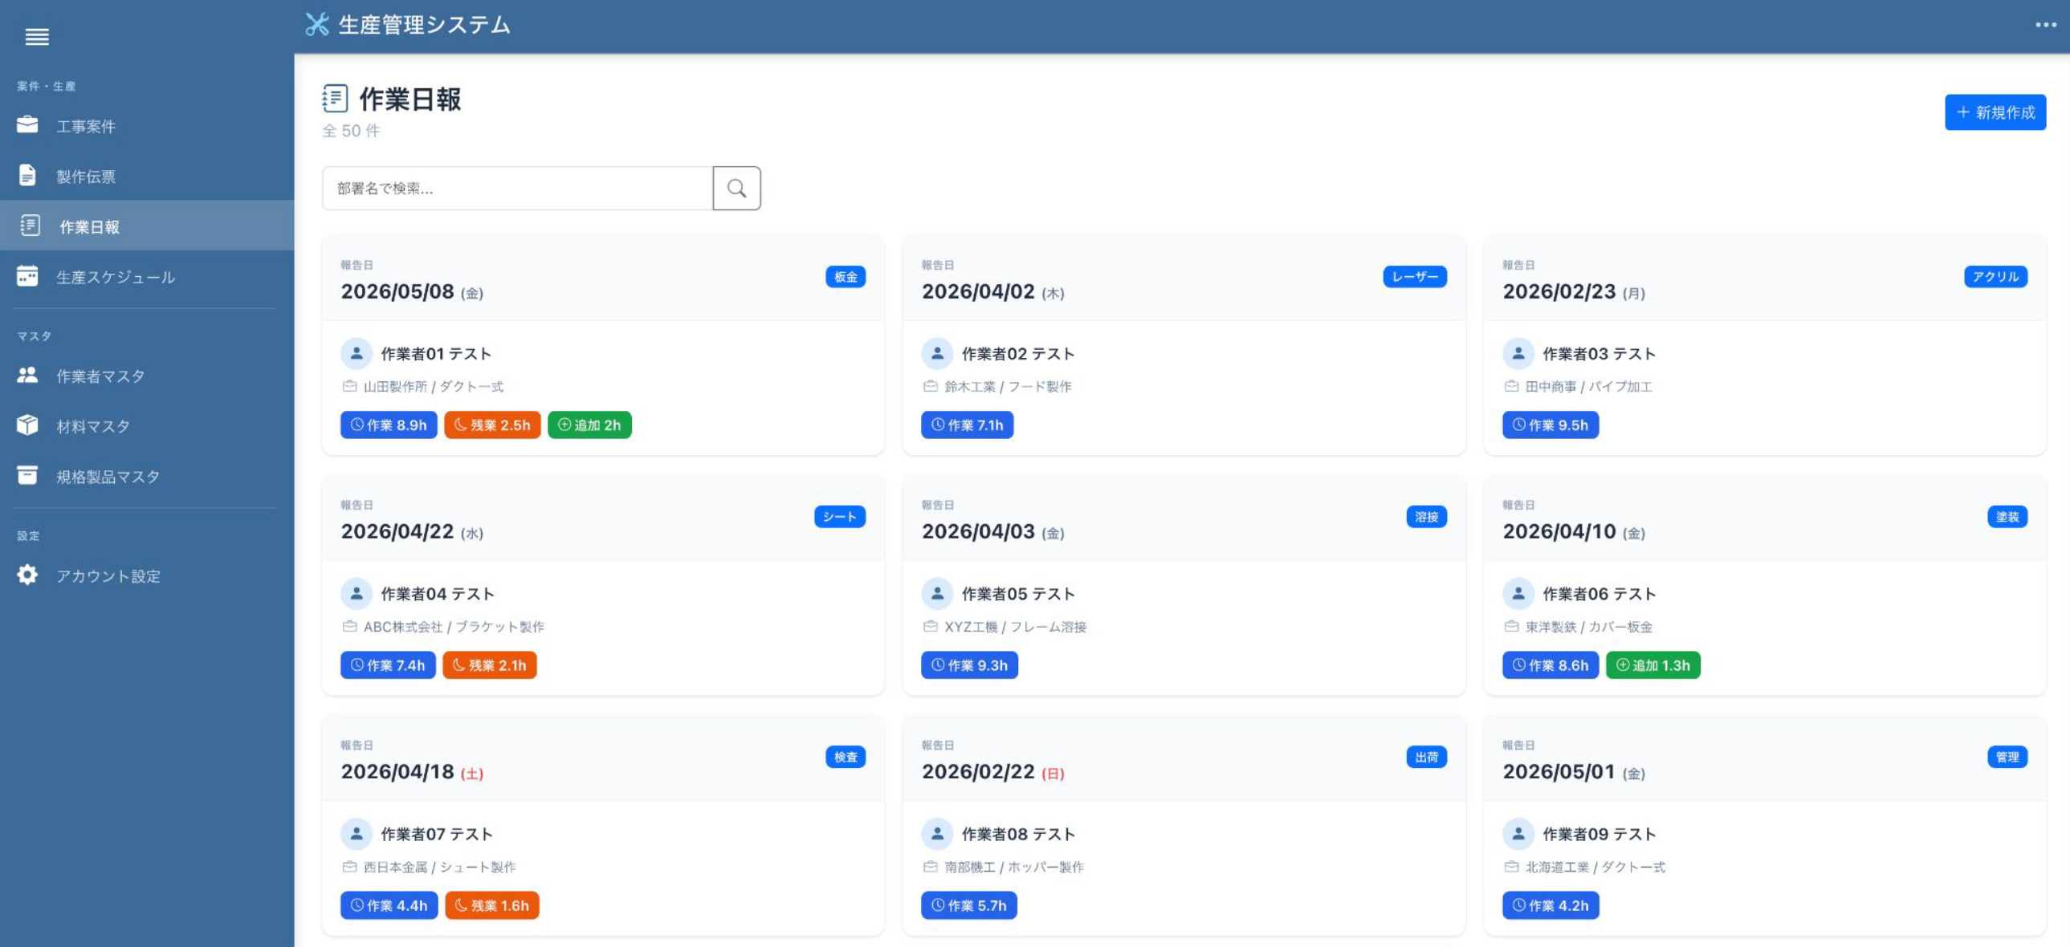Screen dimensions: 2070x947
Task: Click briefcase icon next to XYZ工機 / フレーム溶接
Action: pos(931,627)
